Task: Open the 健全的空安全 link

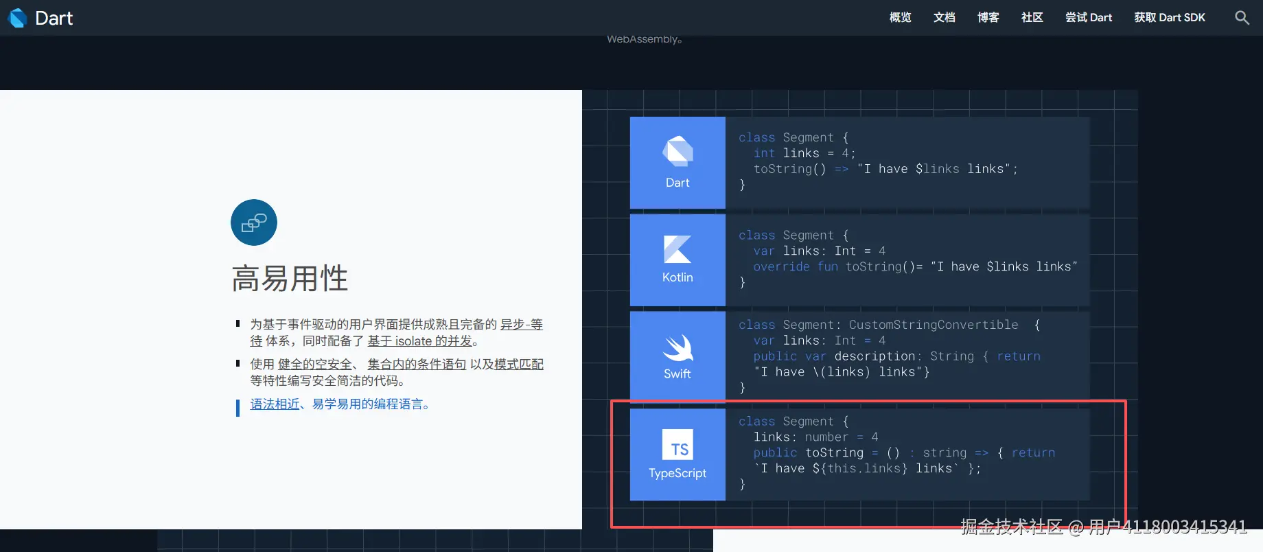Action: (315, 365)
